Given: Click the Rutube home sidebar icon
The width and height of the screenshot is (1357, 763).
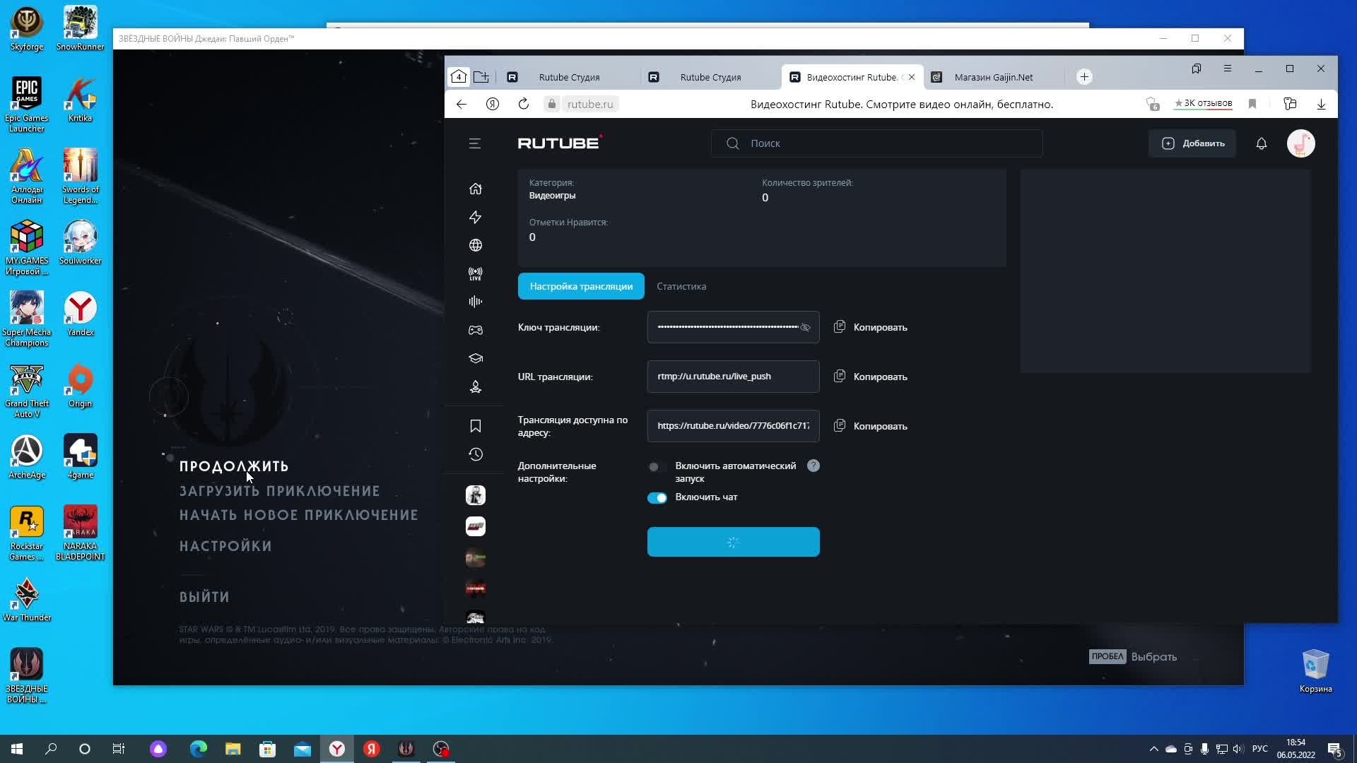Looking at the screenshot, I should tap(475, 189).
